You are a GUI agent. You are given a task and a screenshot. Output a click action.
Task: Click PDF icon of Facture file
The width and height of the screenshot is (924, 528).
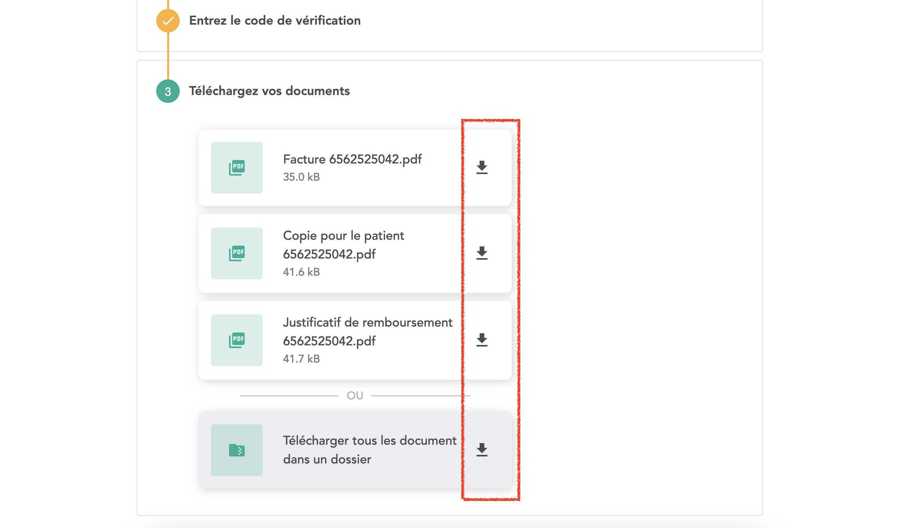237,168
